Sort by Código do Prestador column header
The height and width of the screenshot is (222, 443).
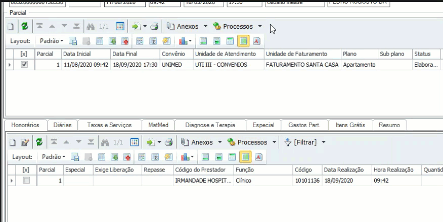tap(203, 170)
